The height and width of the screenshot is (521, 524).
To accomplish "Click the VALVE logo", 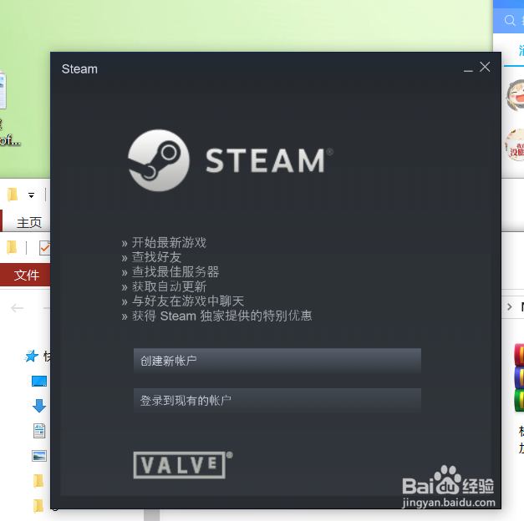I will pos(182,465).
